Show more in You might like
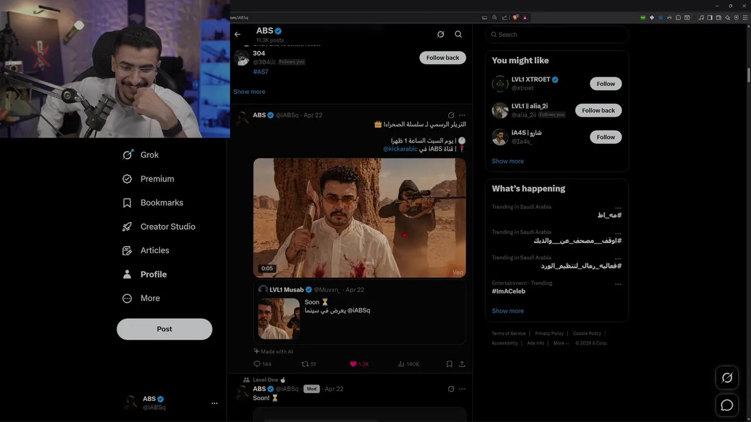Image resolution: width=751 pixels, height=422 pixels. [508, 161]
